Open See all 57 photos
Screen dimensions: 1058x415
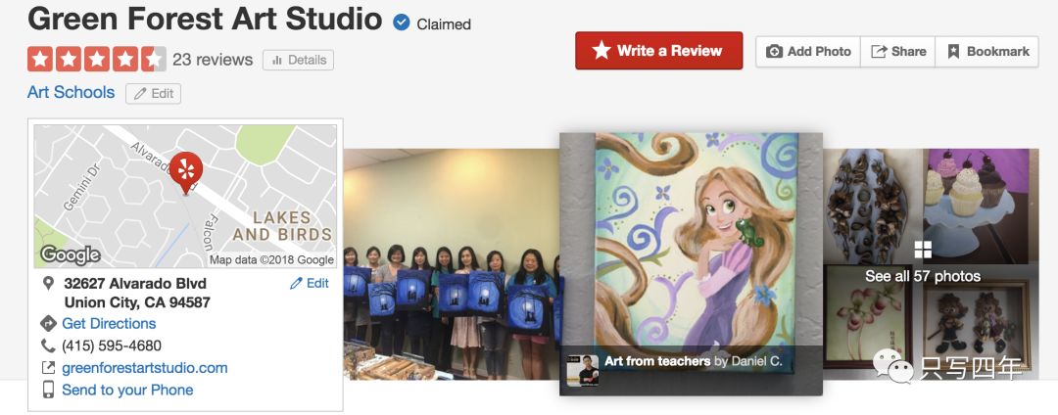923,276
